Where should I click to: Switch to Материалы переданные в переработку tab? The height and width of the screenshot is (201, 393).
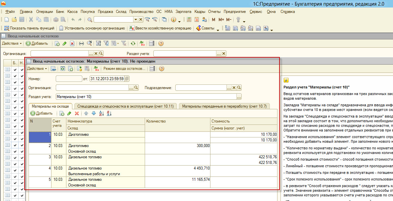pos(224,106)
